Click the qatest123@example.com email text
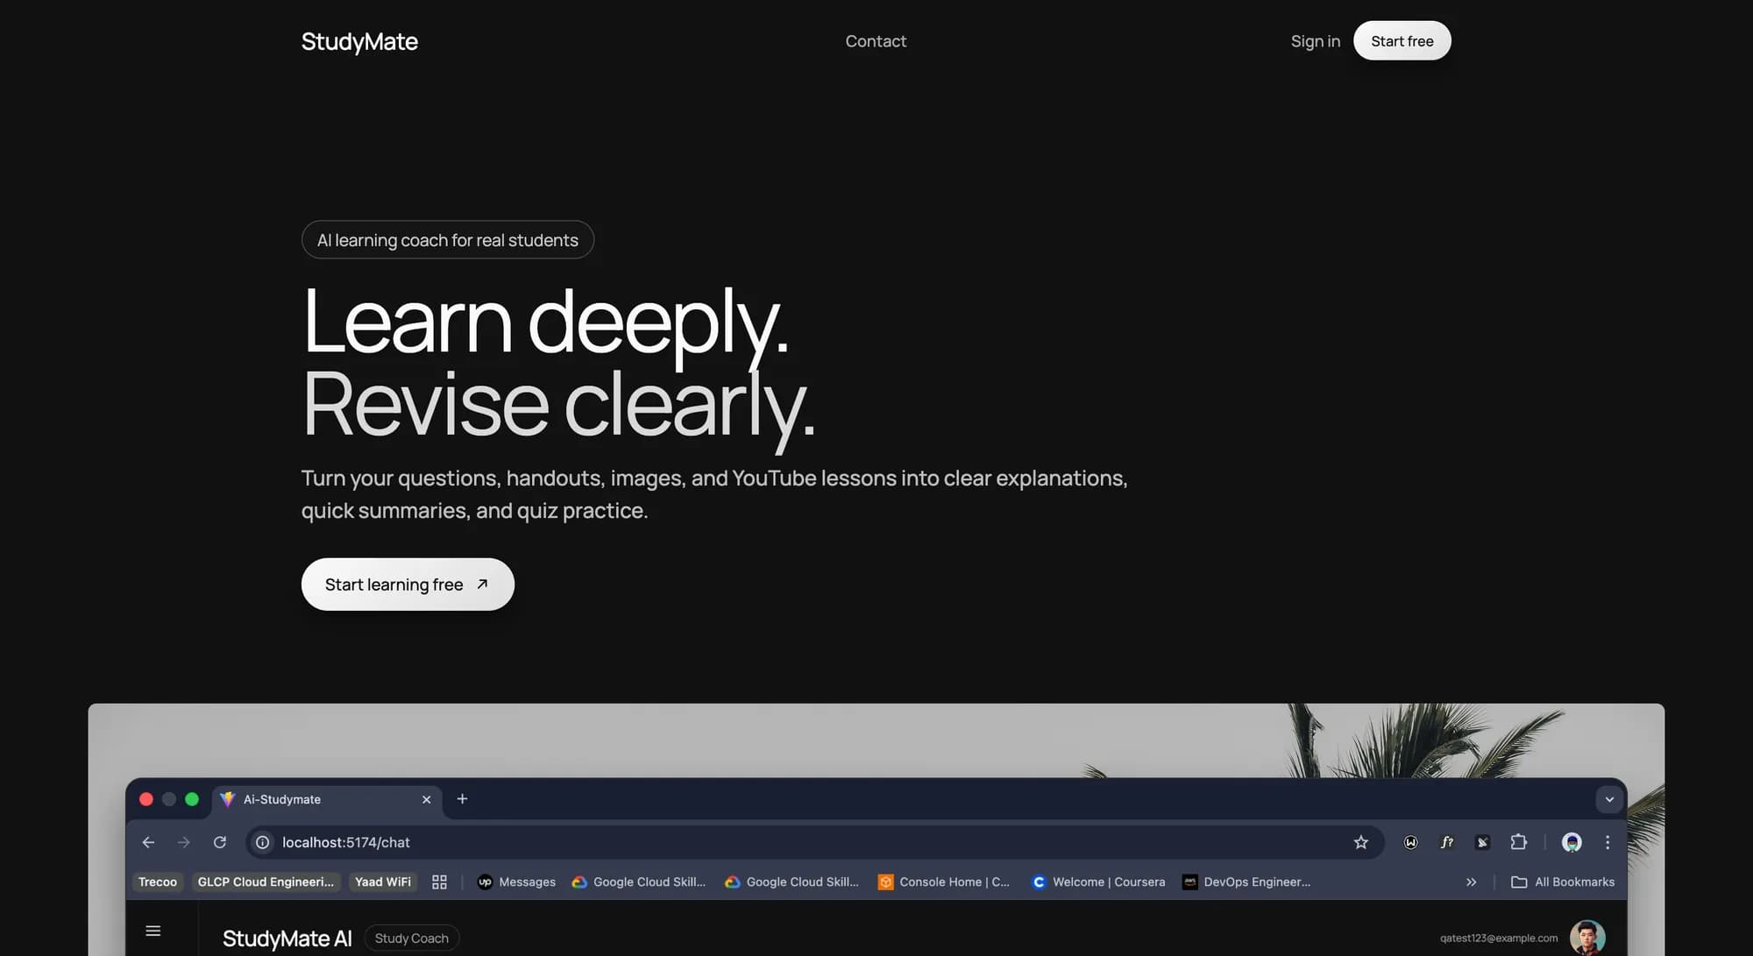This screenshot has width=1753, height=956. point(1499,938)
